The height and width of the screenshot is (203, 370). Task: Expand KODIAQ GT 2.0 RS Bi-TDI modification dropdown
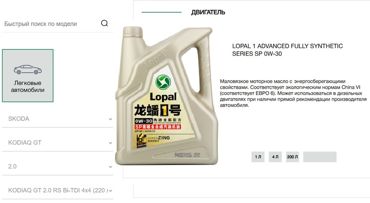(58, 190)
